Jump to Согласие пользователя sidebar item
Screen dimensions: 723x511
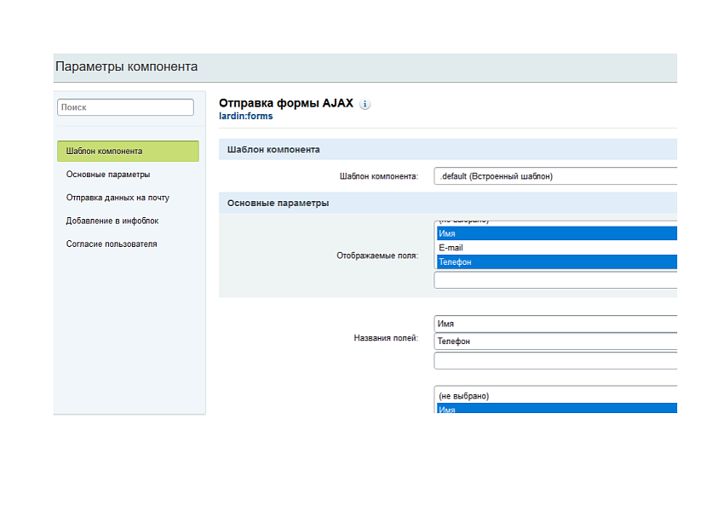(112, 244)
